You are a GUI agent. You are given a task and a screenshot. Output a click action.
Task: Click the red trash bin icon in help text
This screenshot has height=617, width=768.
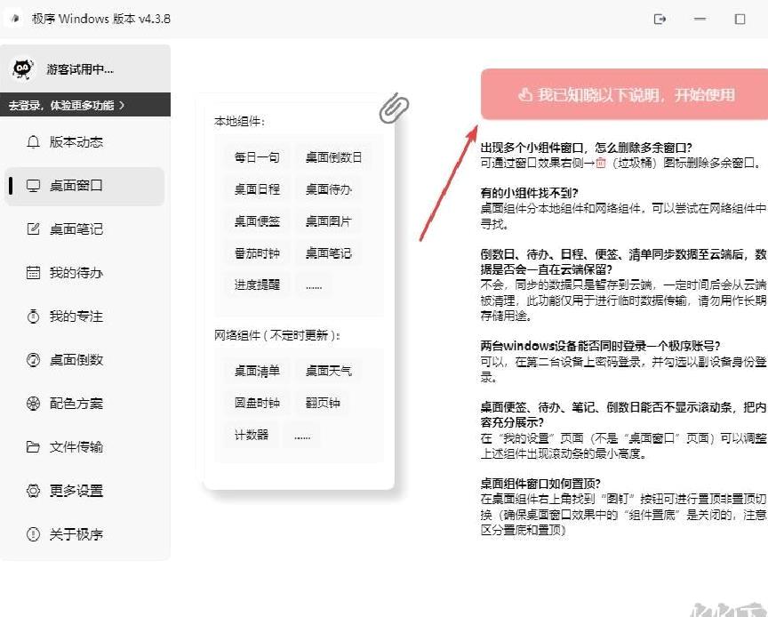(601, 163)
